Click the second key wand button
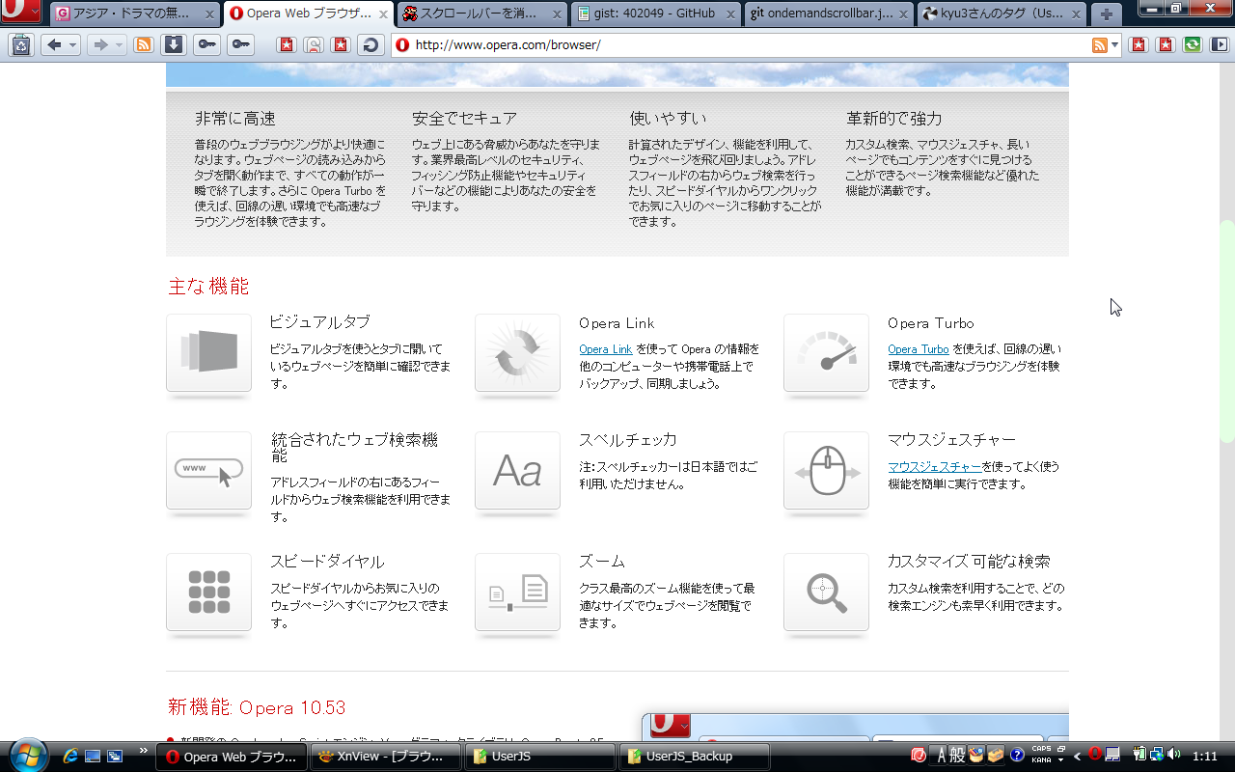 pyautogui.click(x=240, y=44)
